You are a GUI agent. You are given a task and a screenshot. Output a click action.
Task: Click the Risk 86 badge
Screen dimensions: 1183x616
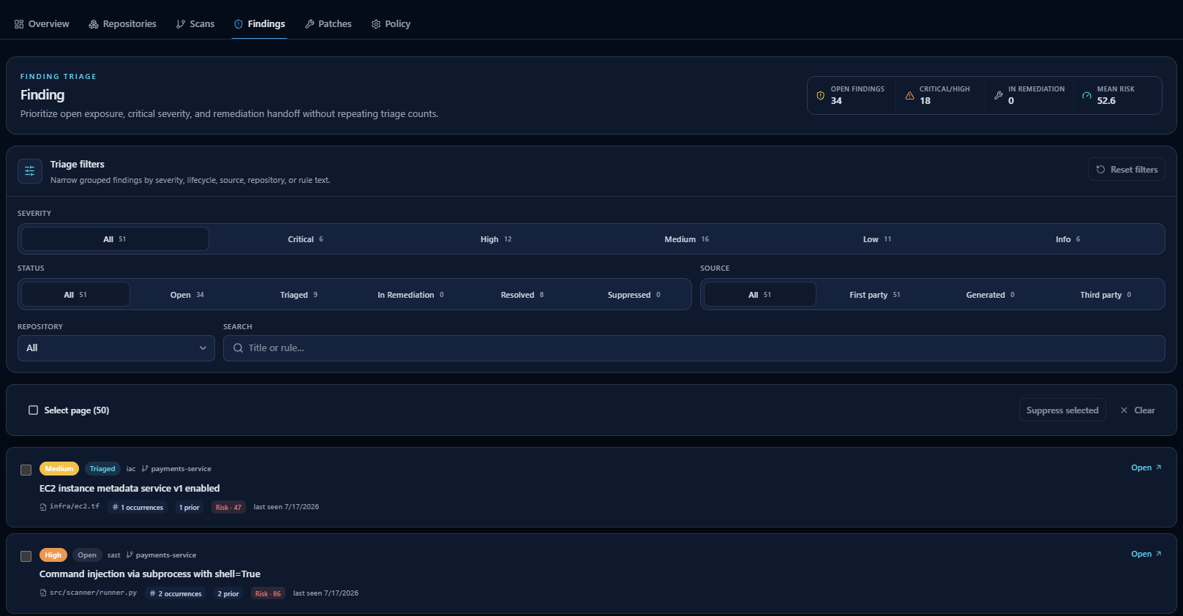click(x=268, y=593)
